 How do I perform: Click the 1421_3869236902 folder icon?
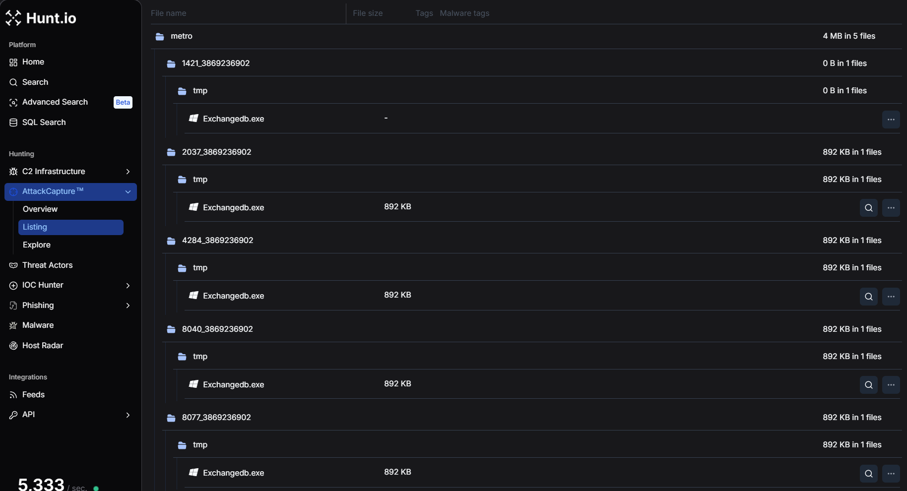[x=171, y=64]
